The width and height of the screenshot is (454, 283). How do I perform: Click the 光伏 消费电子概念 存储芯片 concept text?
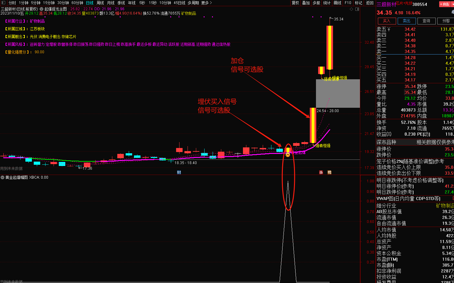(53, 37)
